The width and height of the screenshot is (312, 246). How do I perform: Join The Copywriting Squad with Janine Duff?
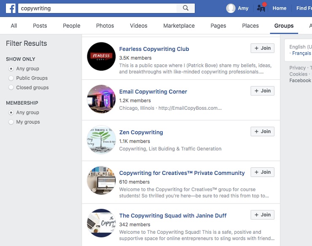click(262, 215)
